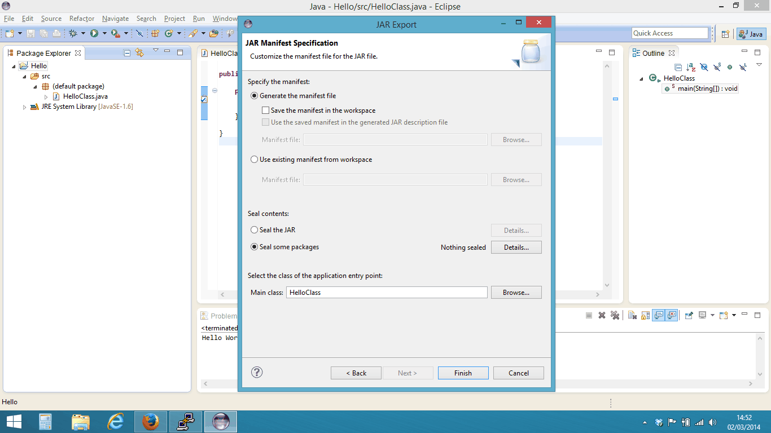Check Save the manifest in the workspace
The image size is (771, 433).
pos(319,111)
